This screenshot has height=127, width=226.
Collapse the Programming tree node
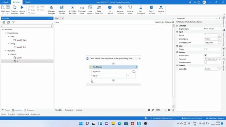[6, 33]
